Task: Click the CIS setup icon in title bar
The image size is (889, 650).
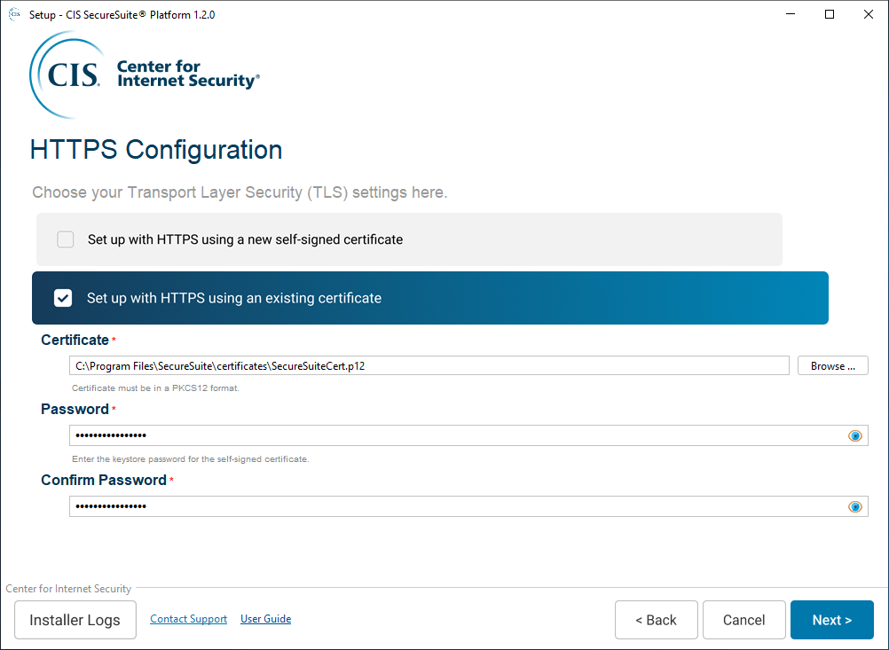Action: (x=14, y=14)
